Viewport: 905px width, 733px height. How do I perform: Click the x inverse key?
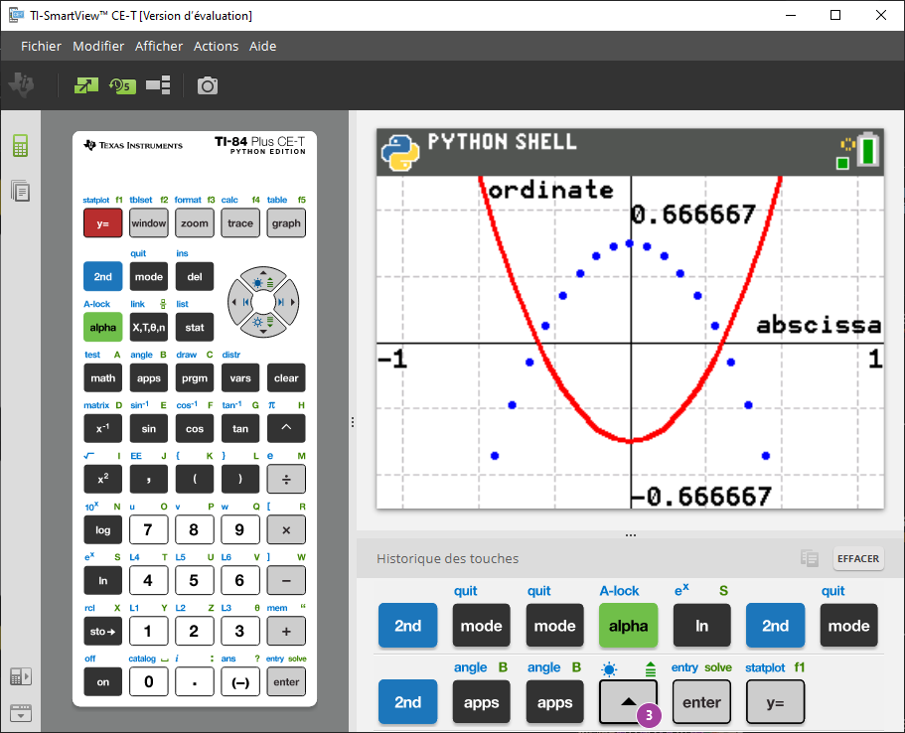pos(102,429)
